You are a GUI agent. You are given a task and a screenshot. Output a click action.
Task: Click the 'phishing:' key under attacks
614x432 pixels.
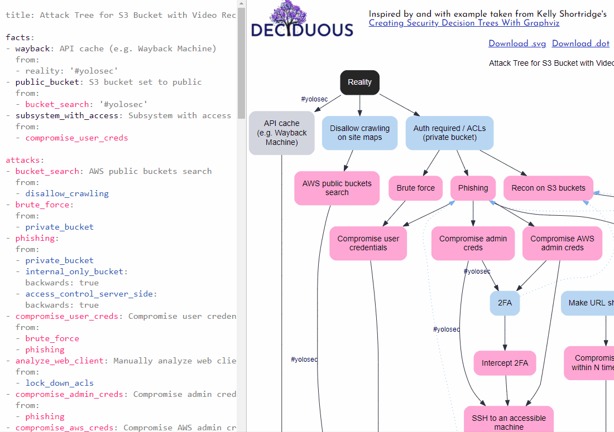(x=37, y=238)
